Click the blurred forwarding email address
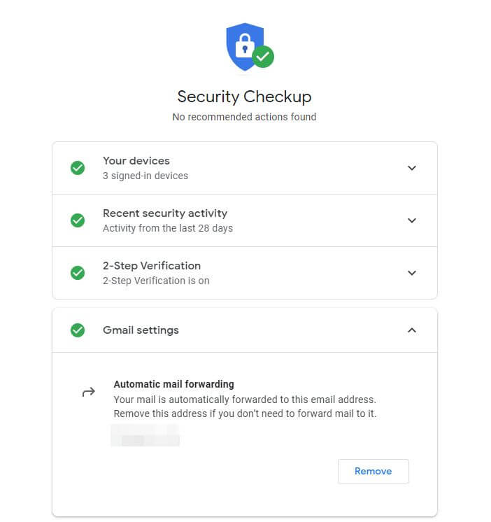491x522 pixels. [x=145, y=435]
